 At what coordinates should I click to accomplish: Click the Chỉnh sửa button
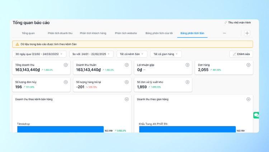coord(241,54)
